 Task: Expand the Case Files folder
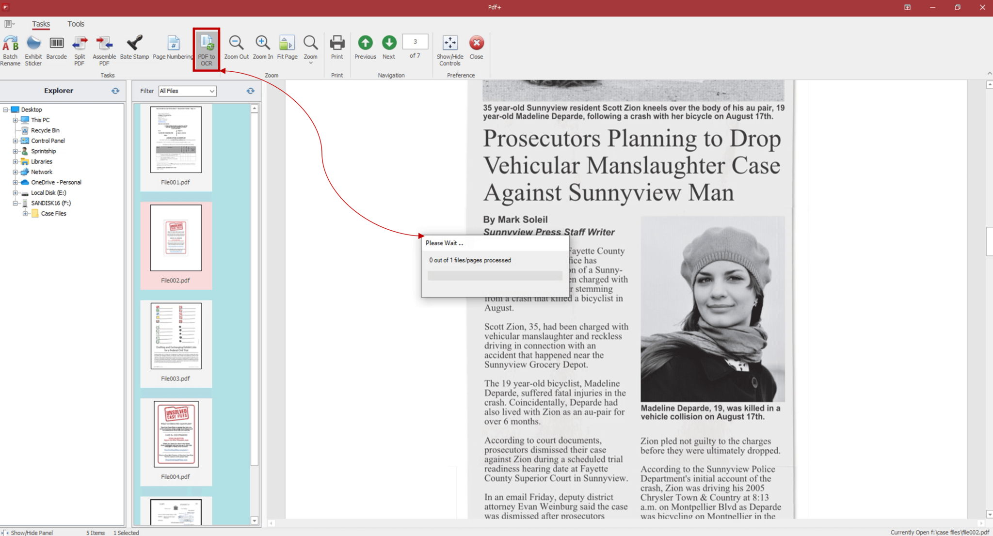coord(25,213)
